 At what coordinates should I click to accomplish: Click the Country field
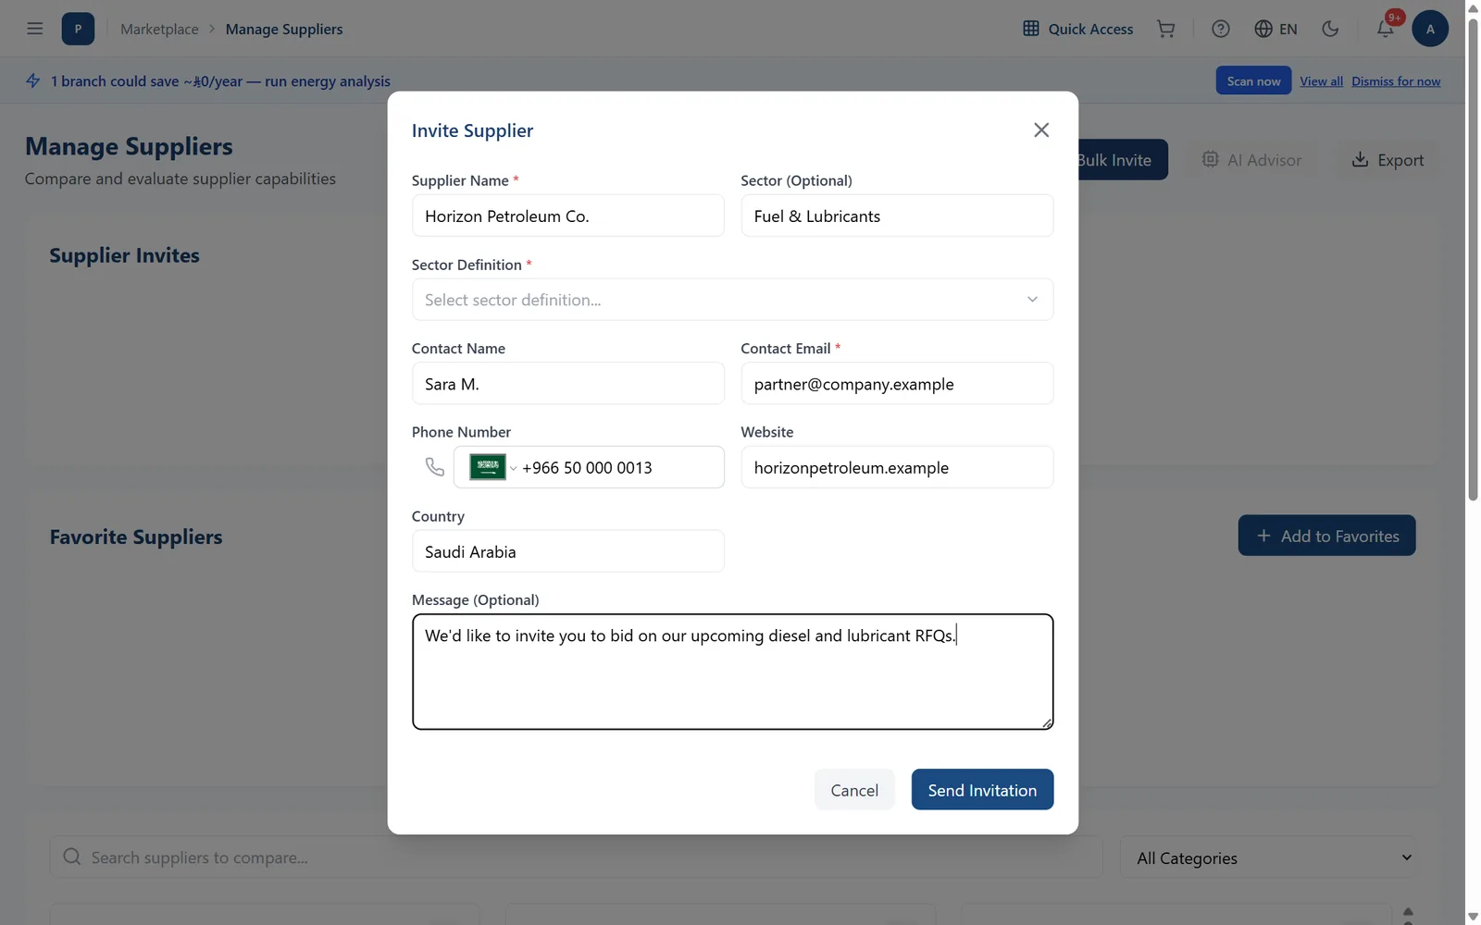click(x=567, y=551)
